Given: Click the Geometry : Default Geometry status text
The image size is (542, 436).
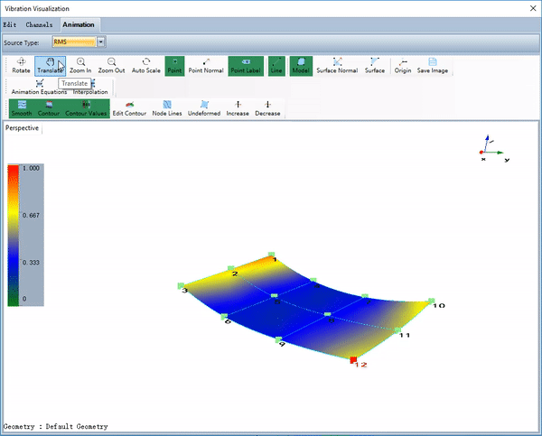Looking at the screenshot, I should tap(56, 427).
